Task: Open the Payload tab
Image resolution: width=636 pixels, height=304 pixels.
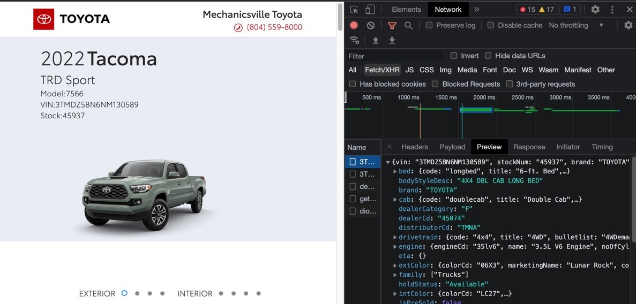Action: coord(452,147)
